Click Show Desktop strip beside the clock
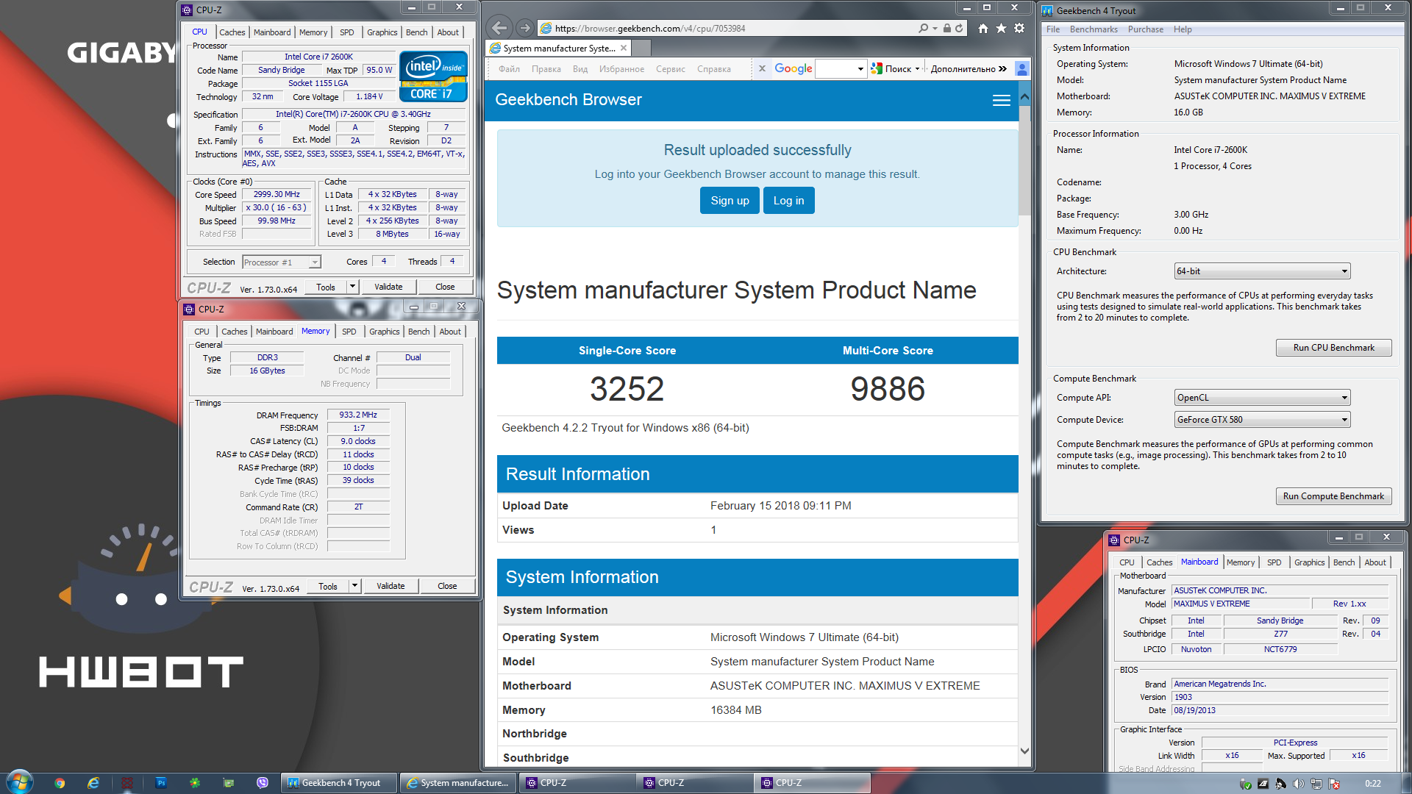 point(1406,783)
